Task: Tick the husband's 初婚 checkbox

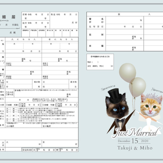Action: (7, 105)
